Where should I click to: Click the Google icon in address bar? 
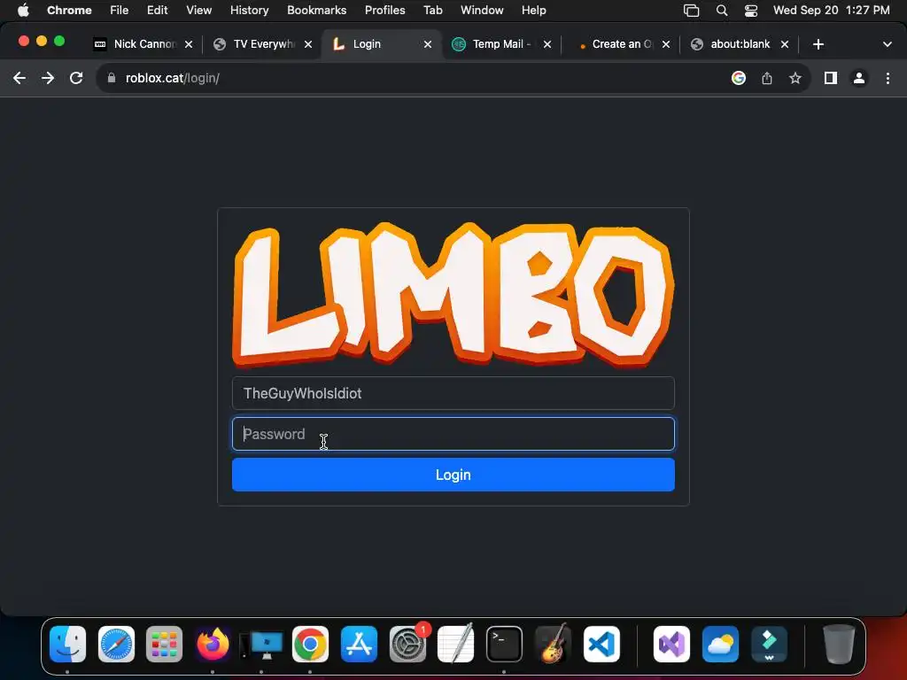[739, 78]
